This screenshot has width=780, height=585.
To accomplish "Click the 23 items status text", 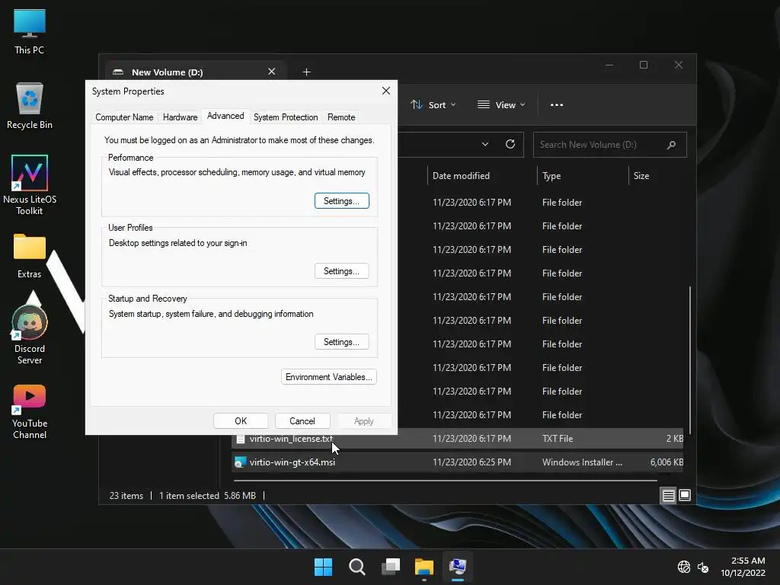I will pos(126,495).
